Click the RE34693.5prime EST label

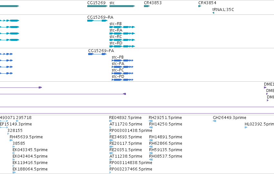[x=126, y=137]
